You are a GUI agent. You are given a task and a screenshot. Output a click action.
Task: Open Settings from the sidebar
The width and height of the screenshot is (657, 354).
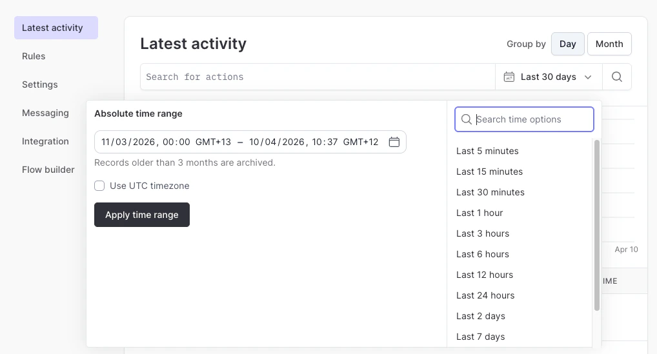[x=40, y=84]
